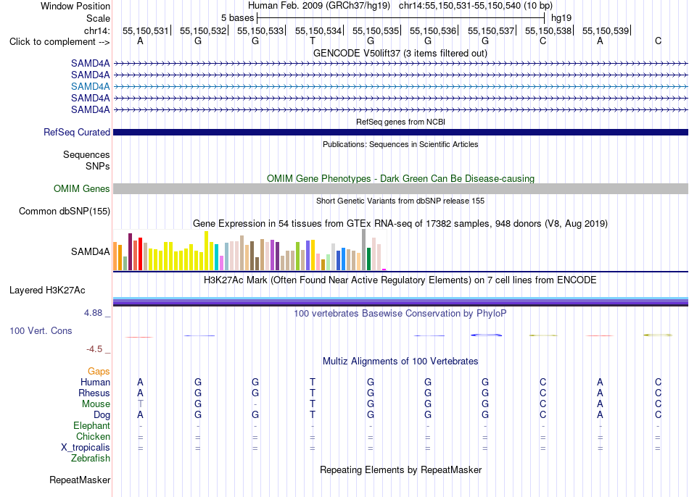Click the tall gray bar in GTEx chart
689x497 pixels.
tap(363, 249)
